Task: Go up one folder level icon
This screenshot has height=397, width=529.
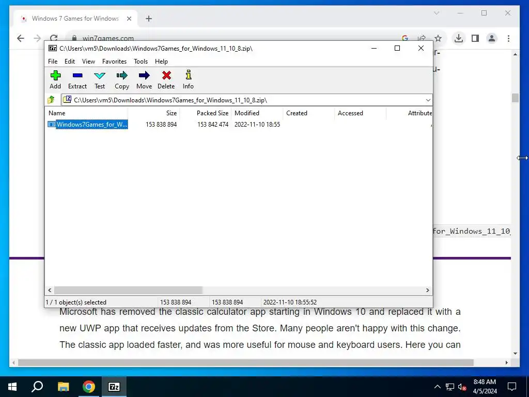Action: (x=51, y=100)
